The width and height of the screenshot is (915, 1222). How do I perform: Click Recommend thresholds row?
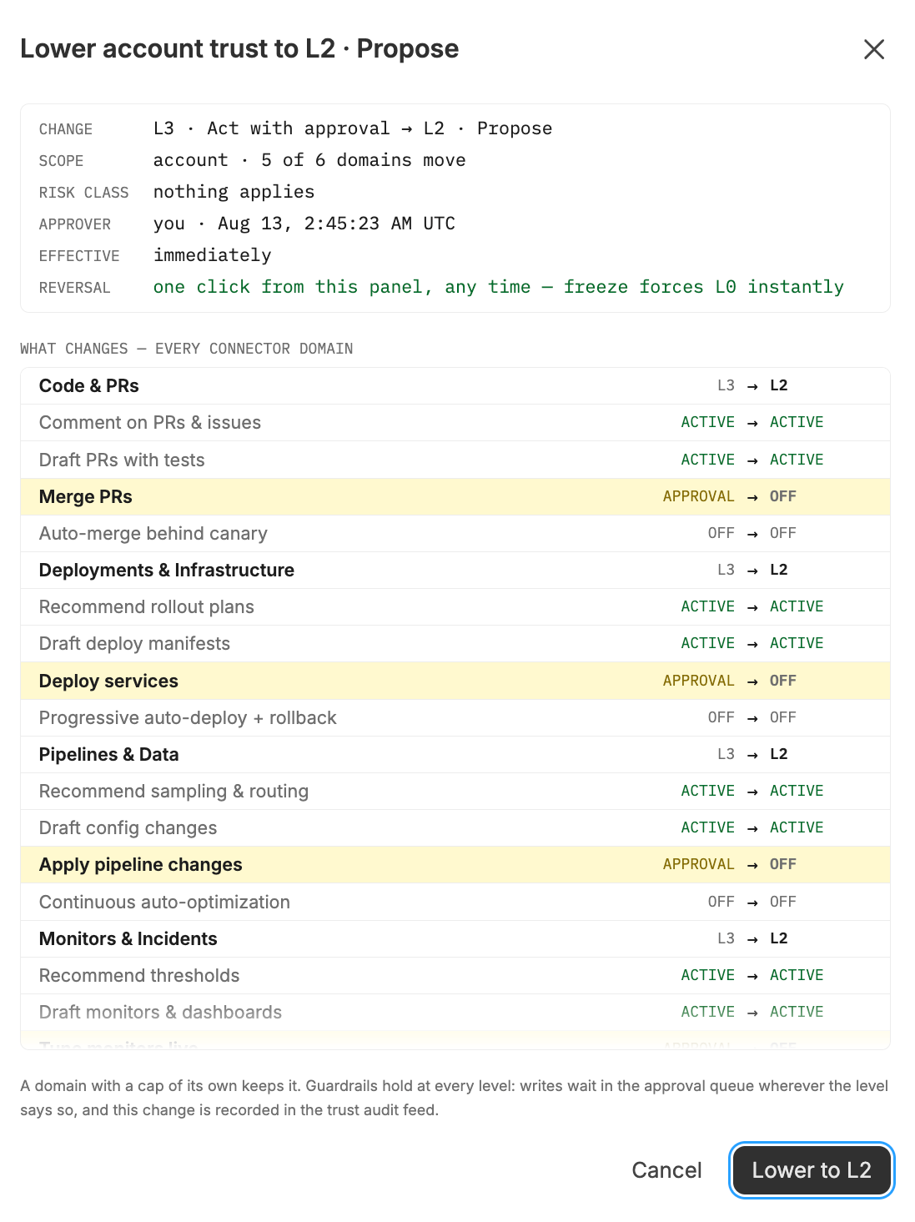pos(455,975)
